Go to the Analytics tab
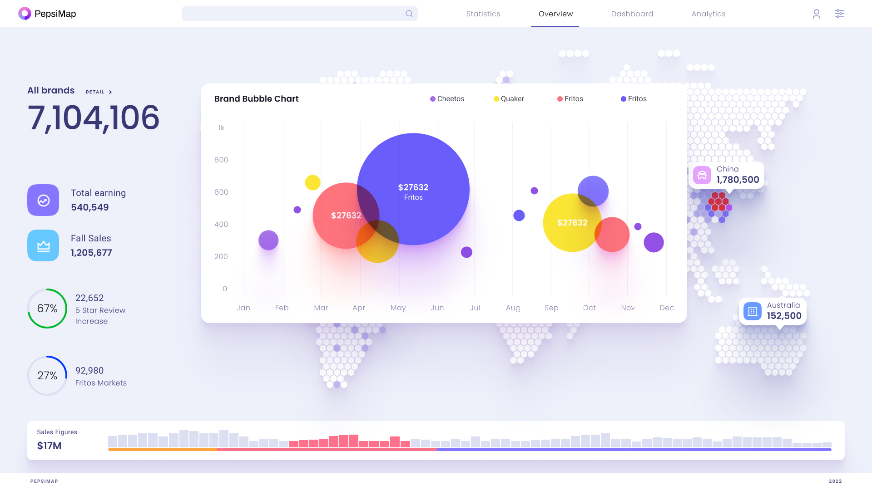Screen dimensions: 872x490 pyautogui.click(x=708, y=14)
